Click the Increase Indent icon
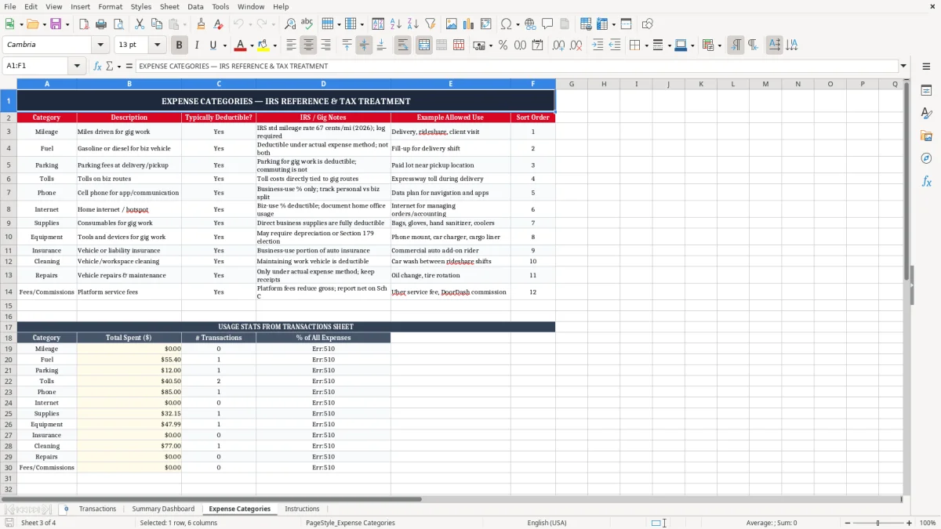 point(598,45)
